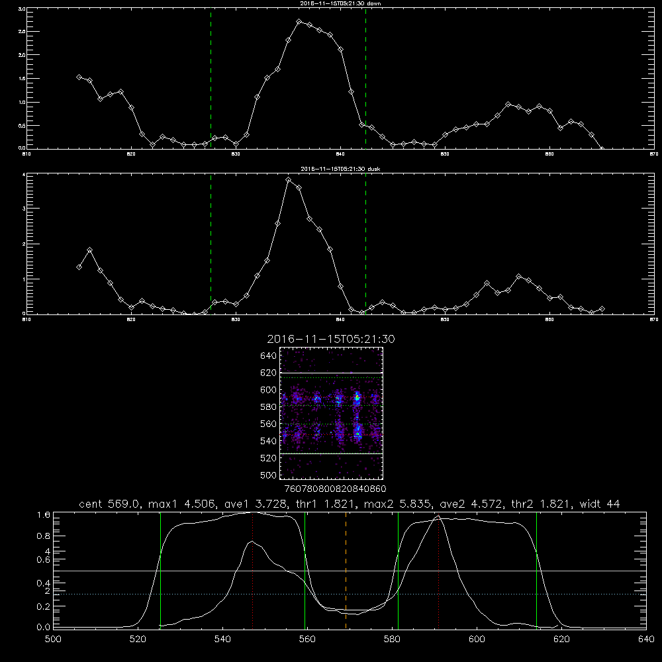Click the 'ave2 4.572' value
Viewport: 662px width, 662px height.
click(471, 504)
